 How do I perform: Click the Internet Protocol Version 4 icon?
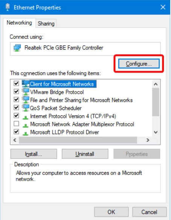pyautogui.click(x=26, y=117)
